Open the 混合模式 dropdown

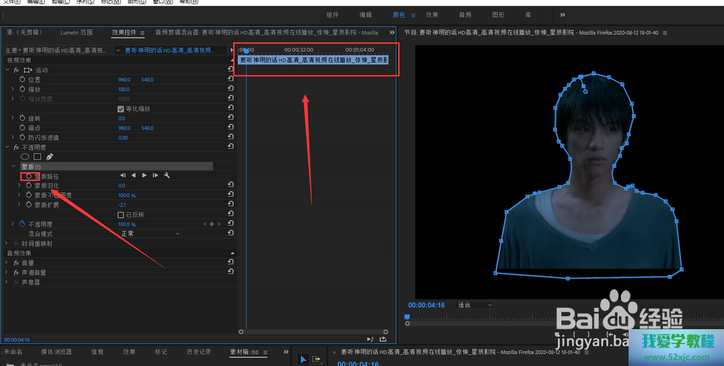point(150,234)
